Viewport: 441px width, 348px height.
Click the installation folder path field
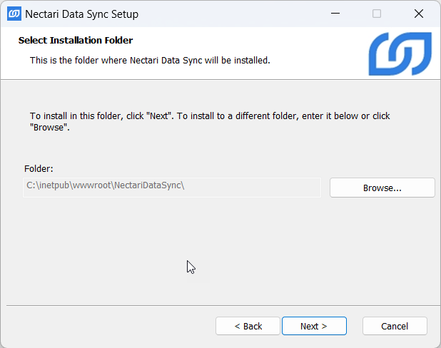tap(171, 187)
